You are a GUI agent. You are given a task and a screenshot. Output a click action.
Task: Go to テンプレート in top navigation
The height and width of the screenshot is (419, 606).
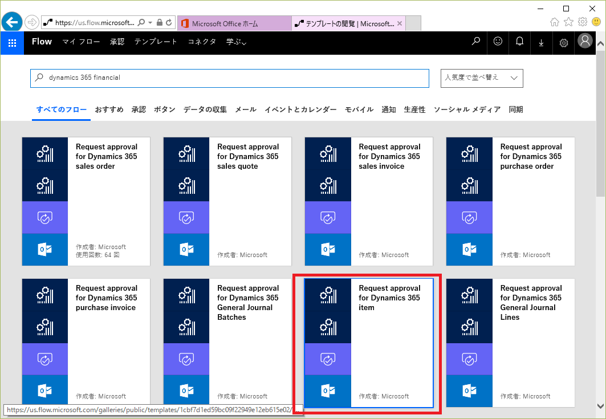[156, 42]
